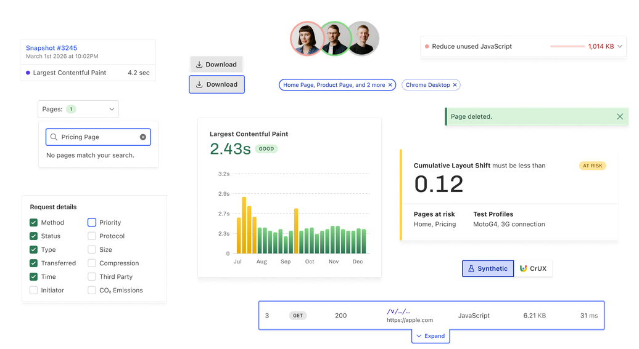The width and height of the screenshot is (639, 349).
Task: Click the Nov label on chart axis
Action: click(334, 262)
